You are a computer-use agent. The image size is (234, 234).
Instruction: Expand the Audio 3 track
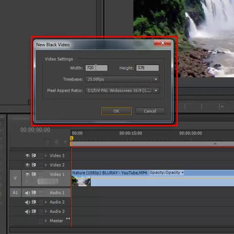46,212
